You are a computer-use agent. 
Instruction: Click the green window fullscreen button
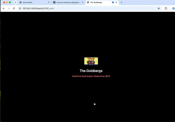tap(10, 2)
